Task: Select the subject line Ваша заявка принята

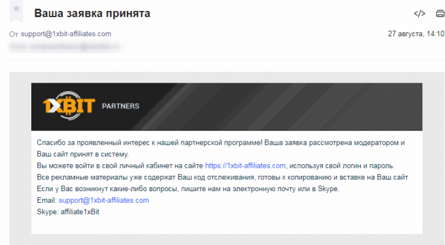Action: click(92, 13)
